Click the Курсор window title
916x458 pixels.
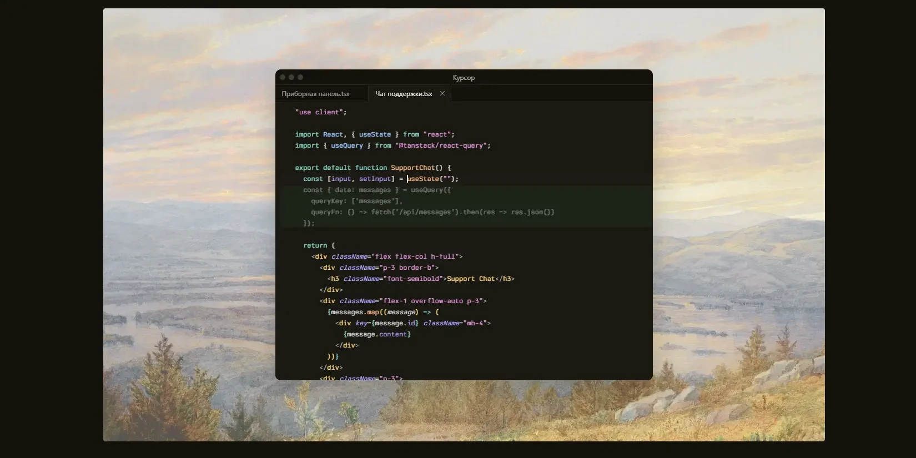(x=464, y=78)
